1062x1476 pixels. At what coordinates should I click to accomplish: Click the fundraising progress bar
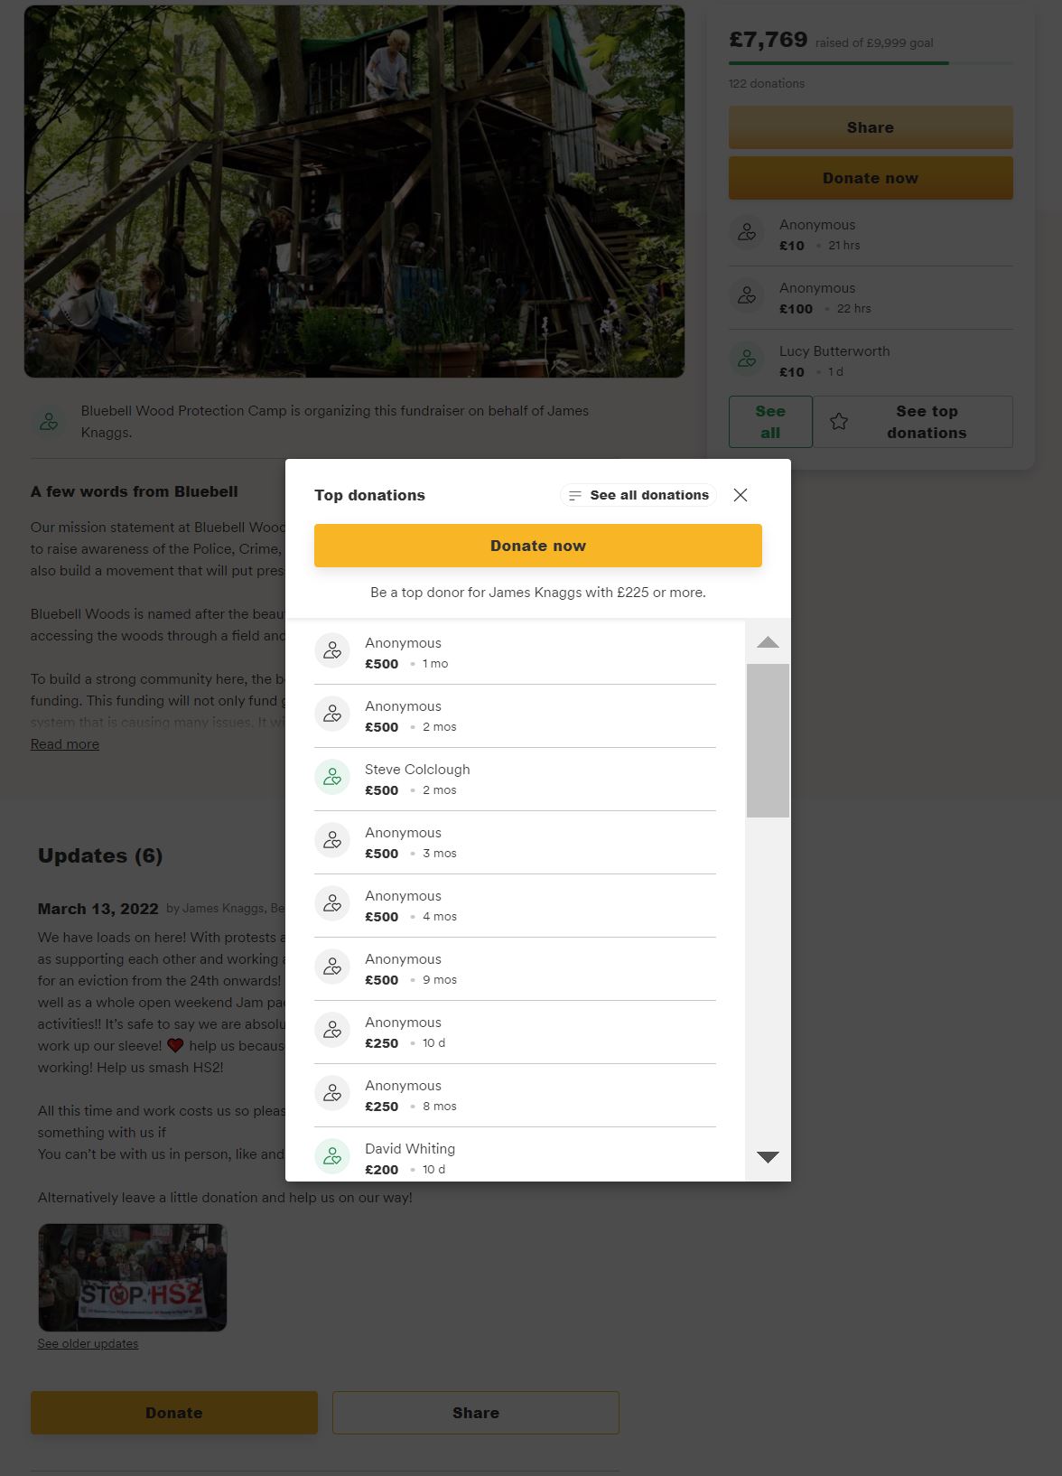pos(871,63)
